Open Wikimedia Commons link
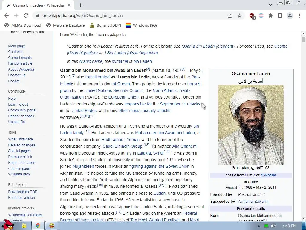 pos(25,215)
